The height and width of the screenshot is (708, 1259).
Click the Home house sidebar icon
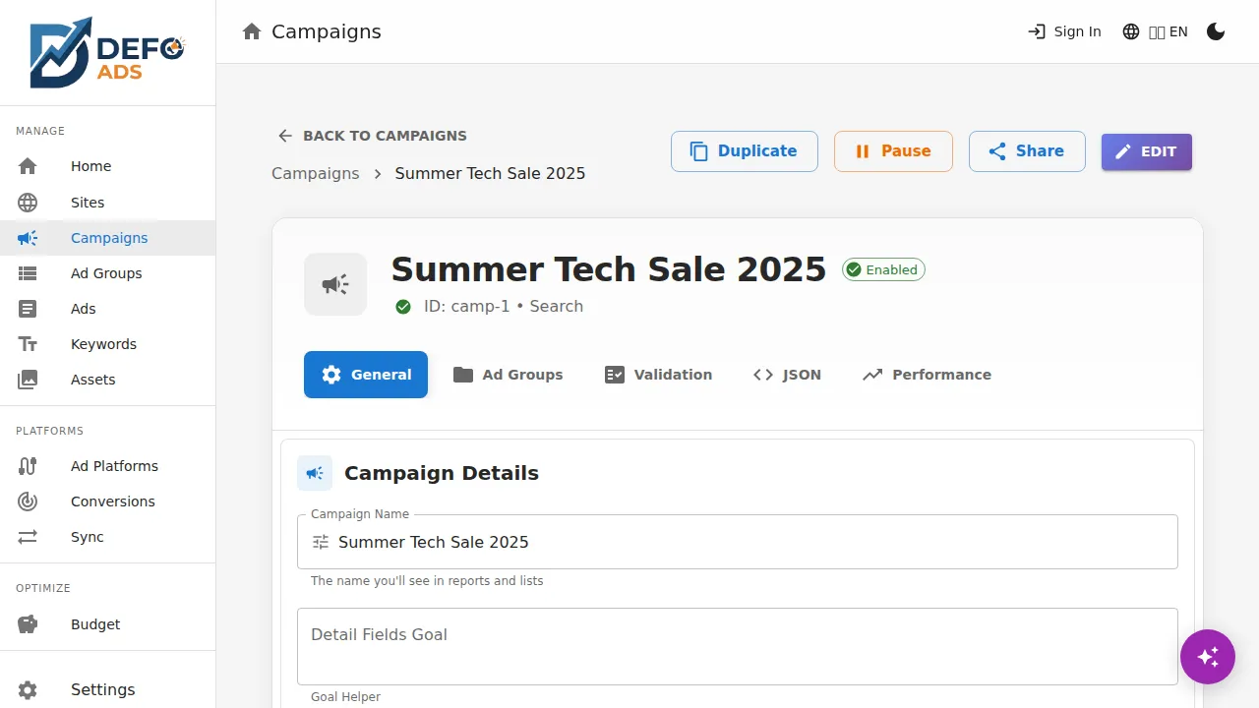tap(28, 166)
